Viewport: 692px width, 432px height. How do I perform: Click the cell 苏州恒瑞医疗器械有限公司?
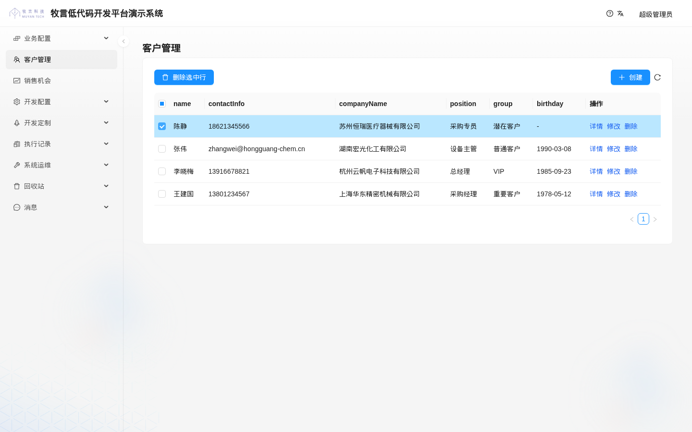[380, 126]
